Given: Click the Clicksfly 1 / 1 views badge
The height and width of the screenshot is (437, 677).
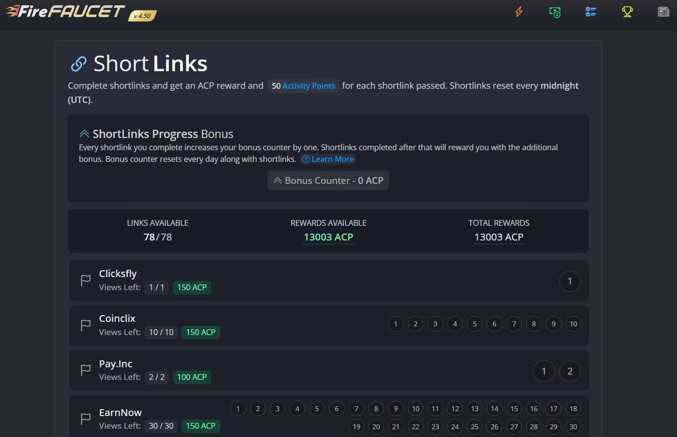Looking at the screenshot, I should pyautogui.click(x=157, y=287).
